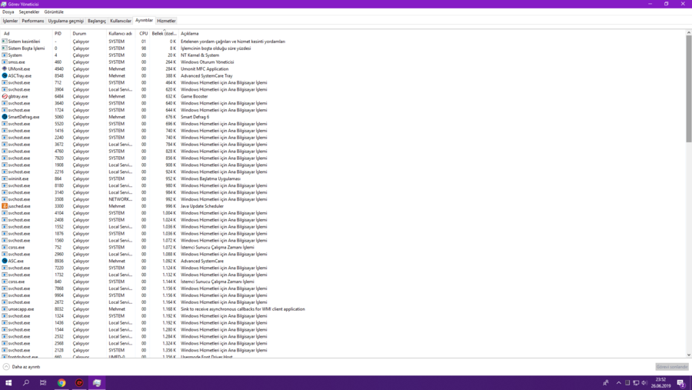Click the Smart Defrag 6 description
This screenshot has width=692, height=390.
click(x=195, y=117)
